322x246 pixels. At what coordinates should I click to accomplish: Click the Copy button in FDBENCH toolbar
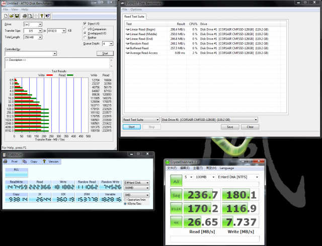30,161
